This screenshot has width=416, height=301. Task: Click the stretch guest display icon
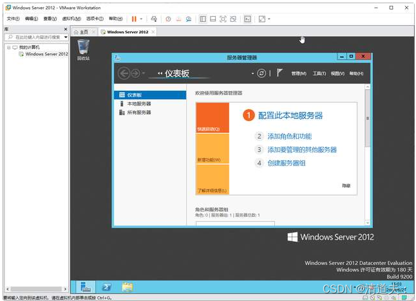coord(262,19)
